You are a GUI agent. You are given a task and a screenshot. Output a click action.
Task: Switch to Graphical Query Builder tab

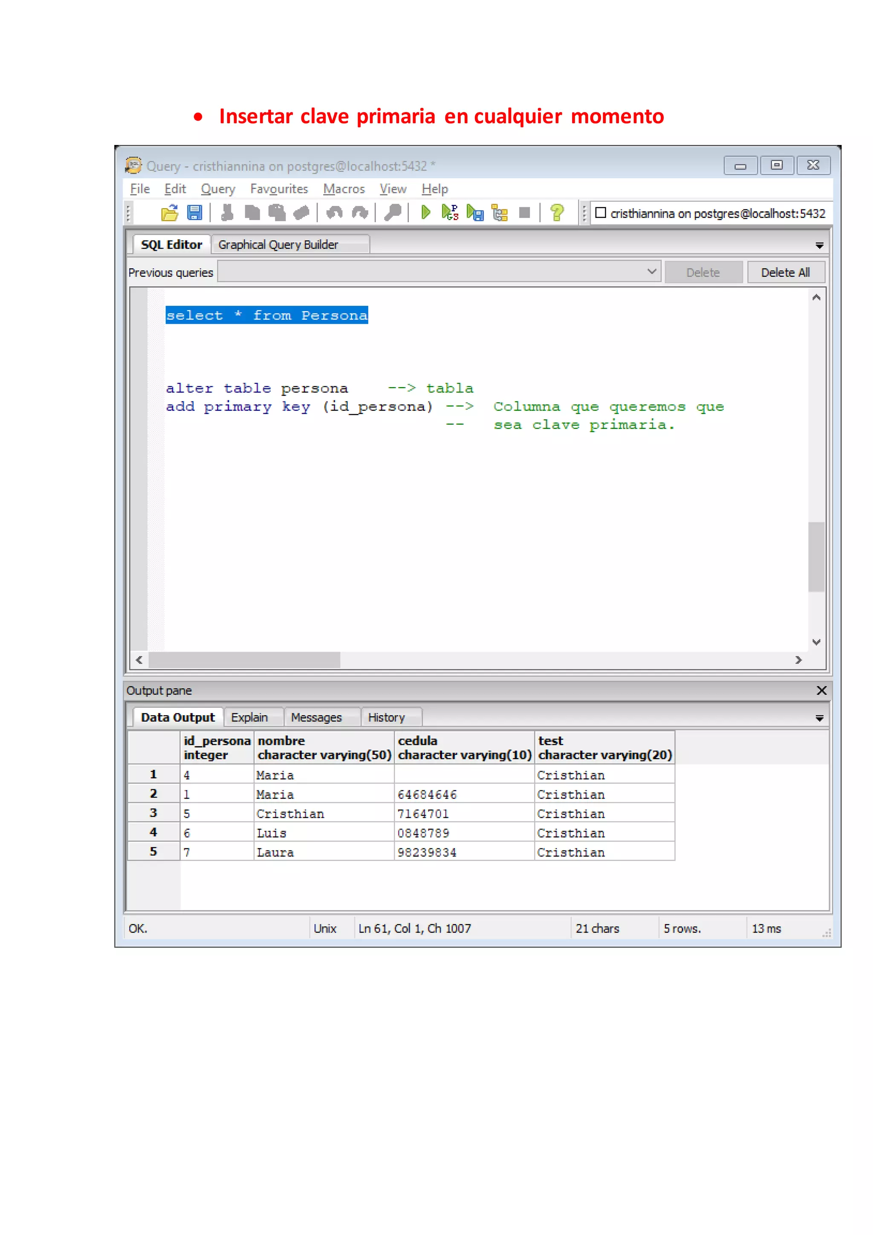(x=290, y=244)
